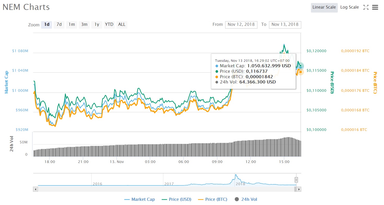Open the chart hamburger context menu
Screen dimensions: 384x205
pyautogui.click(x=375, y=7)
